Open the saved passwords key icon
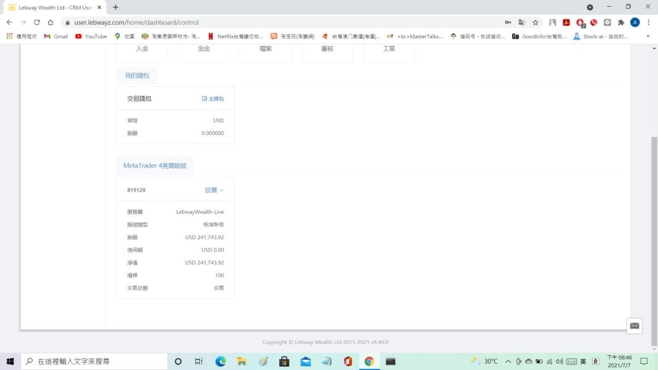This screenshot has width=658, height=370. [x=508, y=22]
